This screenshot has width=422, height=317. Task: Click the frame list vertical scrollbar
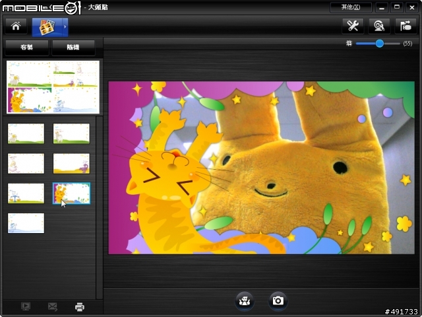100,207
